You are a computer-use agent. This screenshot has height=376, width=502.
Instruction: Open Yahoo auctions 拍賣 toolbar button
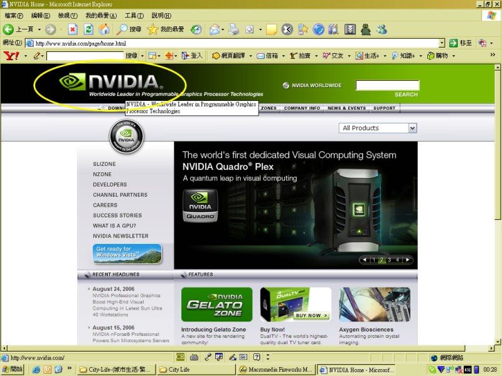tap(300, 56)
